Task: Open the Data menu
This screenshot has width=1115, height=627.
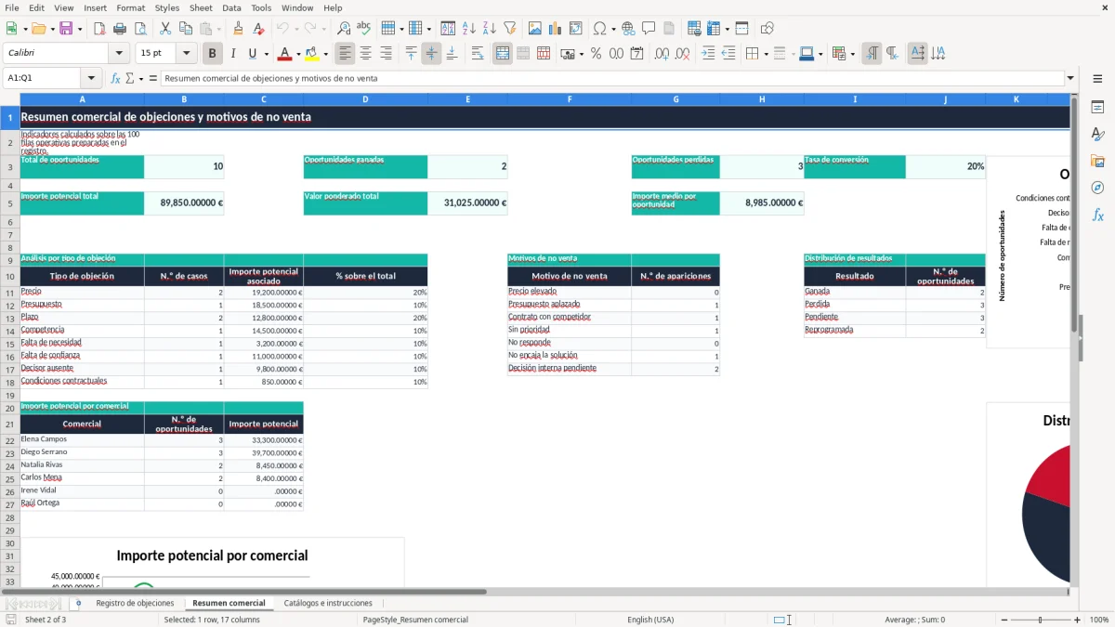Action: click(x=231, y=7)
